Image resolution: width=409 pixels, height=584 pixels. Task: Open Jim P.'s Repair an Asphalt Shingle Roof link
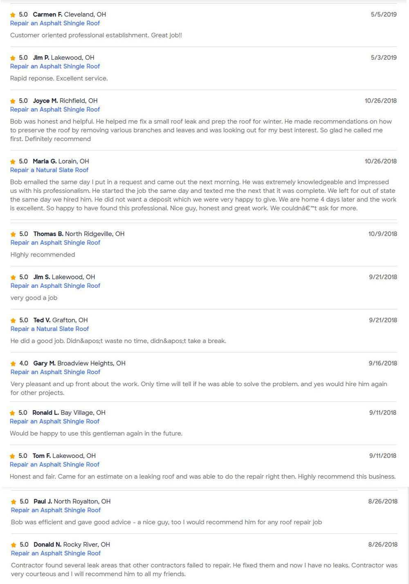tap(55, 66)
